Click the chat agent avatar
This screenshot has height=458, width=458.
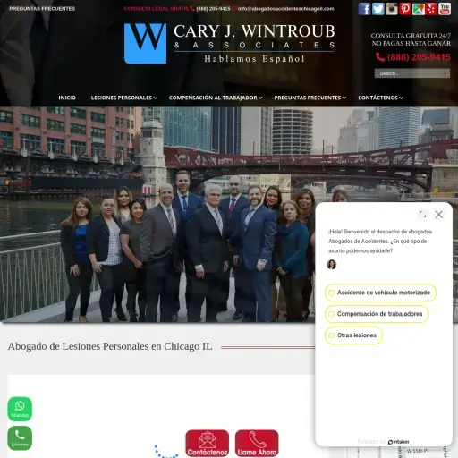(x=332, y=264)
